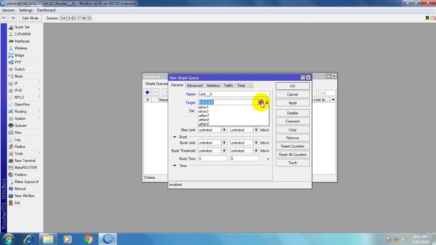Viewport: 436px width, 245px height.
Task: Open Burst Threshold upload dropdown
Action: 224,151
